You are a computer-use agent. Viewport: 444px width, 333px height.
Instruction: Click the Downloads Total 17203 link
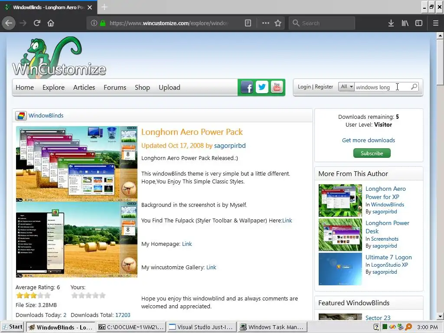123,315
